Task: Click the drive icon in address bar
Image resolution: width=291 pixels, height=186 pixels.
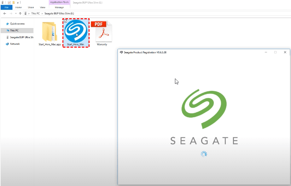Action: click(26, 13)
